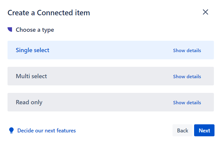Open the Decide our next features link

coord(46,131)
